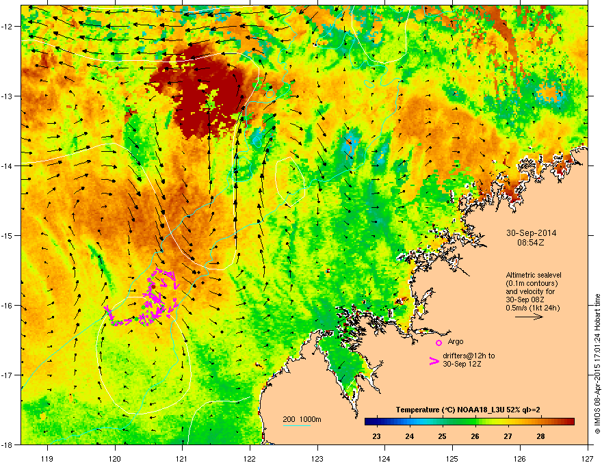Screen dimensions: 602x465
Task: Click the longitude axis label 119
Action: tap(47, 458)
